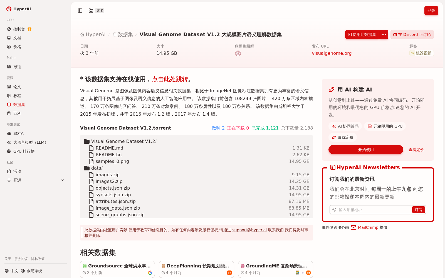Select synsets.json.zip file
The width and height of the screenshot is (445, 278).
(113, 195)
